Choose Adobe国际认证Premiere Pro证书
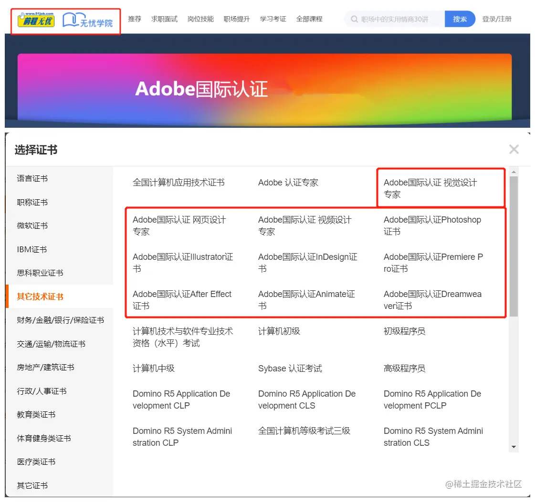 (x=433, y=263)
